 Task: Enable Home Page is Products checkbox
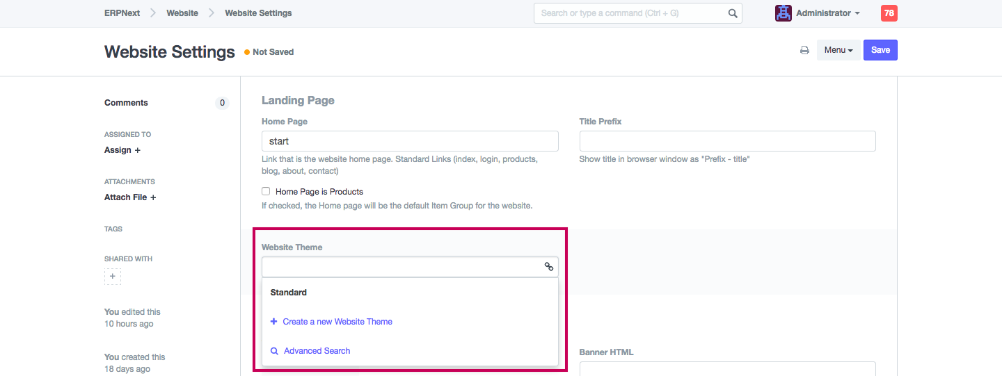(x=266, y=191)
